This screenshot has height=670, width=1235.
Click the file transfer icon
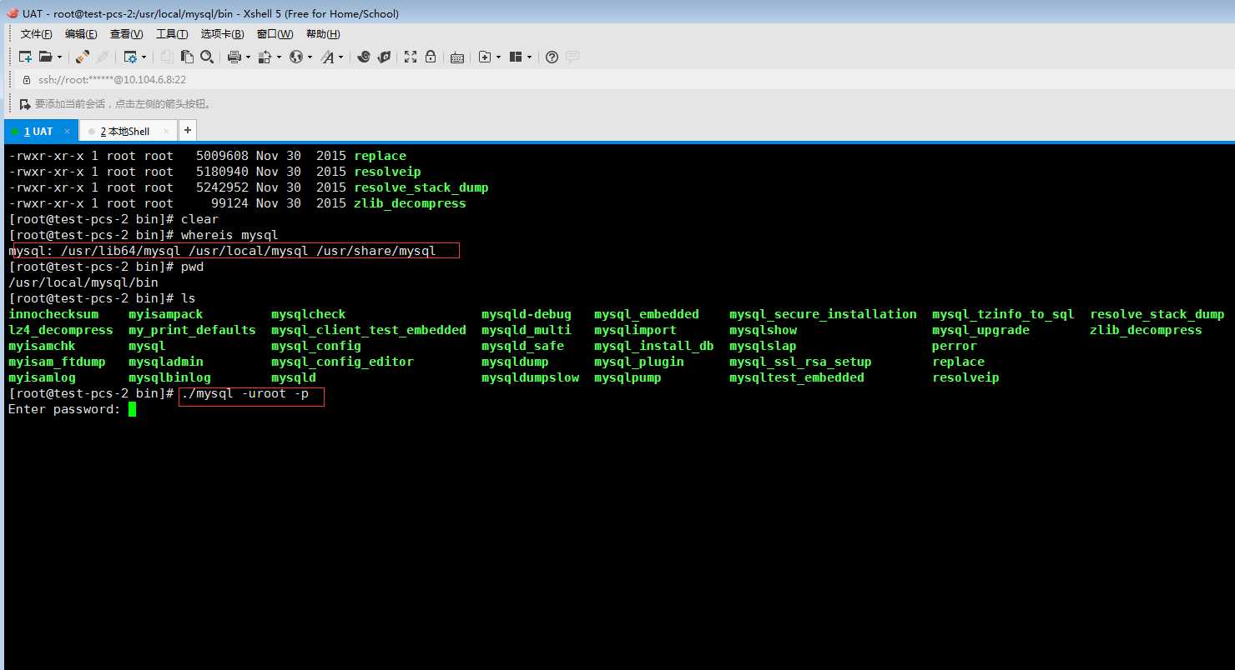[x=265, y=57]
